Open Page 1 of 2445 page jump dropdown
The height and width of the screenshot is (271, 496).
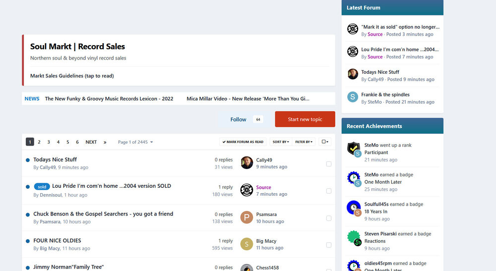(x=135, y=142)
